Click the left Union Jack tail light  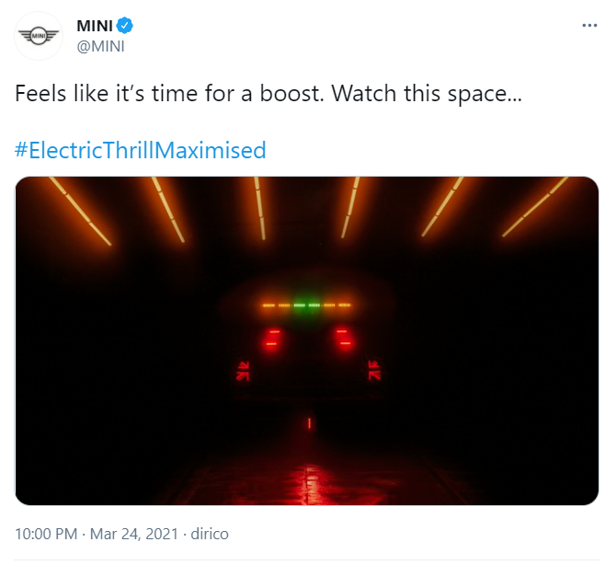coord(243,370)
